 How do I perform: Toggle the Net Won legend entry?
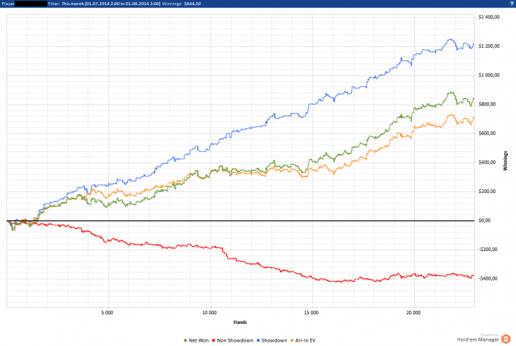[197, 340]
